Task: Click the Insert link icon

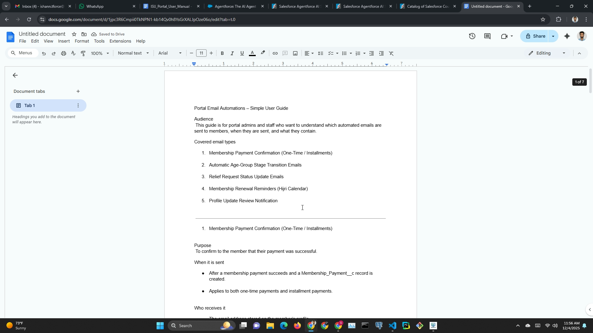Action: [275, 53]
